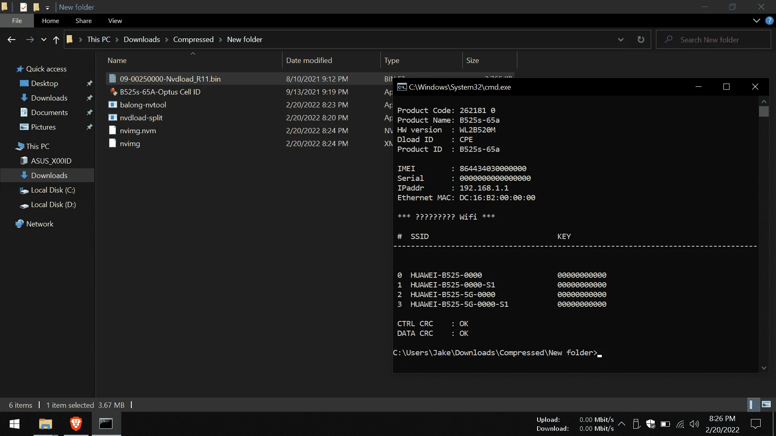Select the B525s-65A-Optus Cell ID file icon
776x436 pixels.
pos(114,92)
